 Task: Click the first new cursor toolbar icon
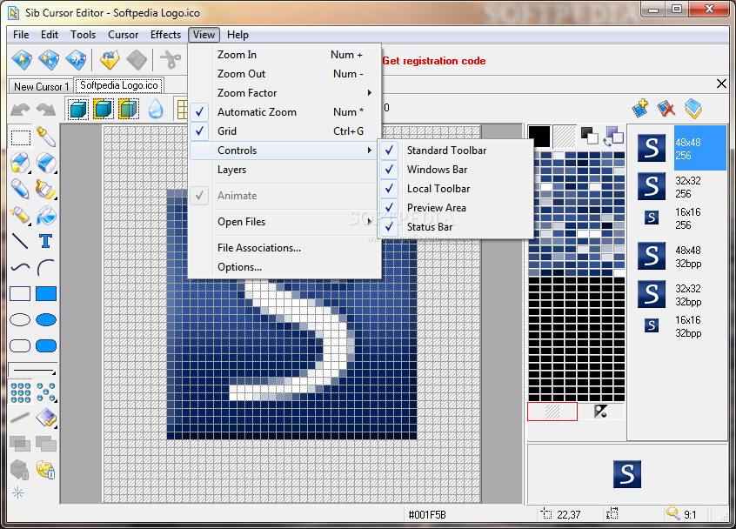click(22, 60)
